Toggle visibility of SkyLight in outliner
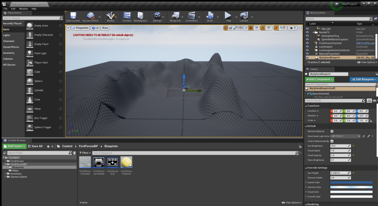This screenshot has height=206, width=378. point(307,29)
